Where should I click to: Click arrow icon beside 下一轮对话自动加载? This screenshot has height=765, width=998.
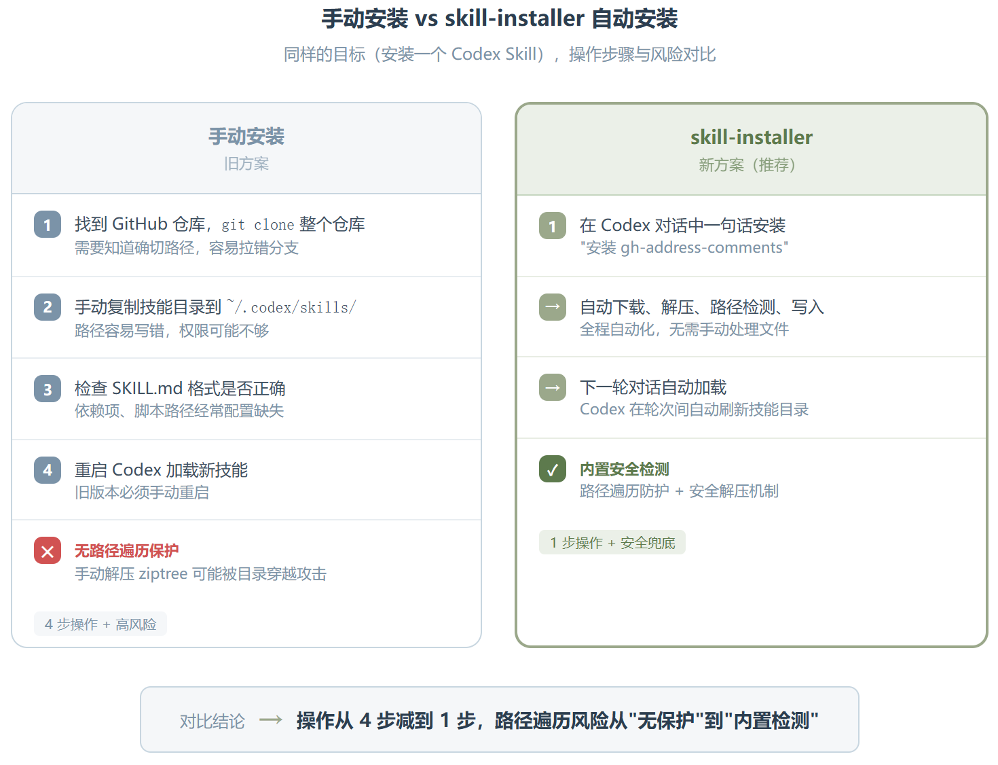[x=553, y=388]
